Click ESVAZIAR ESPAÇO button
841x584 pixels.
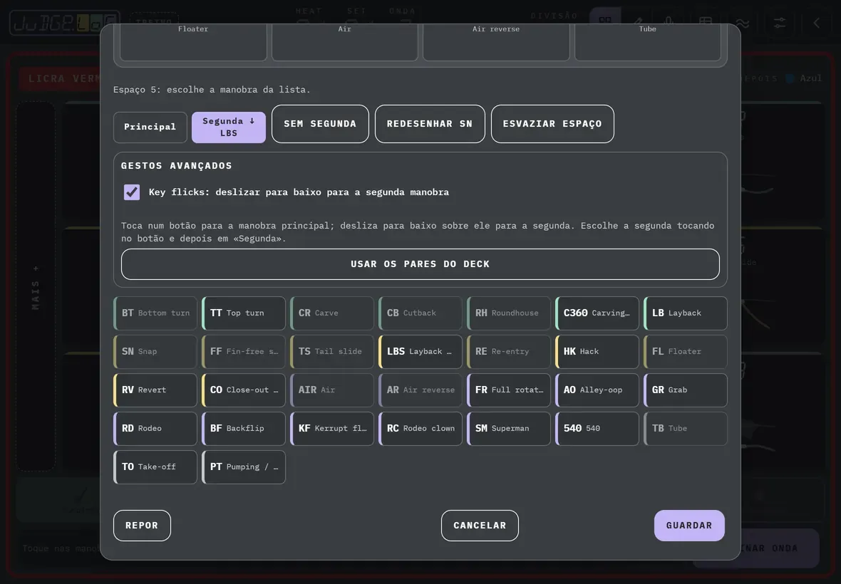tap(552, 124)
